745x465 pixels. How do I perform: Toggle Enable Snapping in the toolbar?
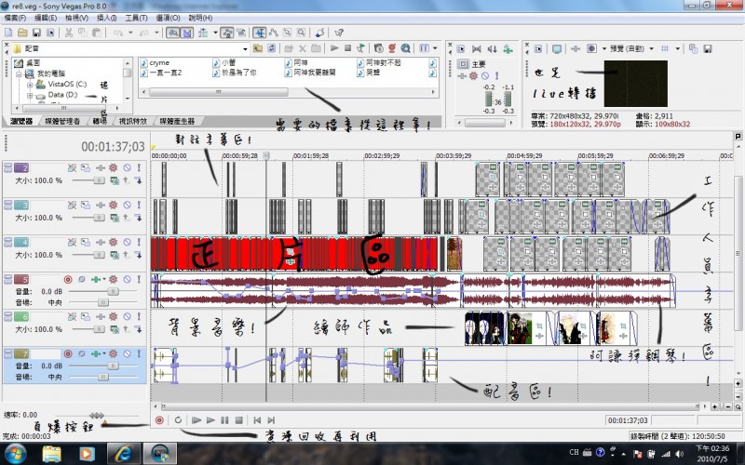pyautogui.click(x=172, y=33)
